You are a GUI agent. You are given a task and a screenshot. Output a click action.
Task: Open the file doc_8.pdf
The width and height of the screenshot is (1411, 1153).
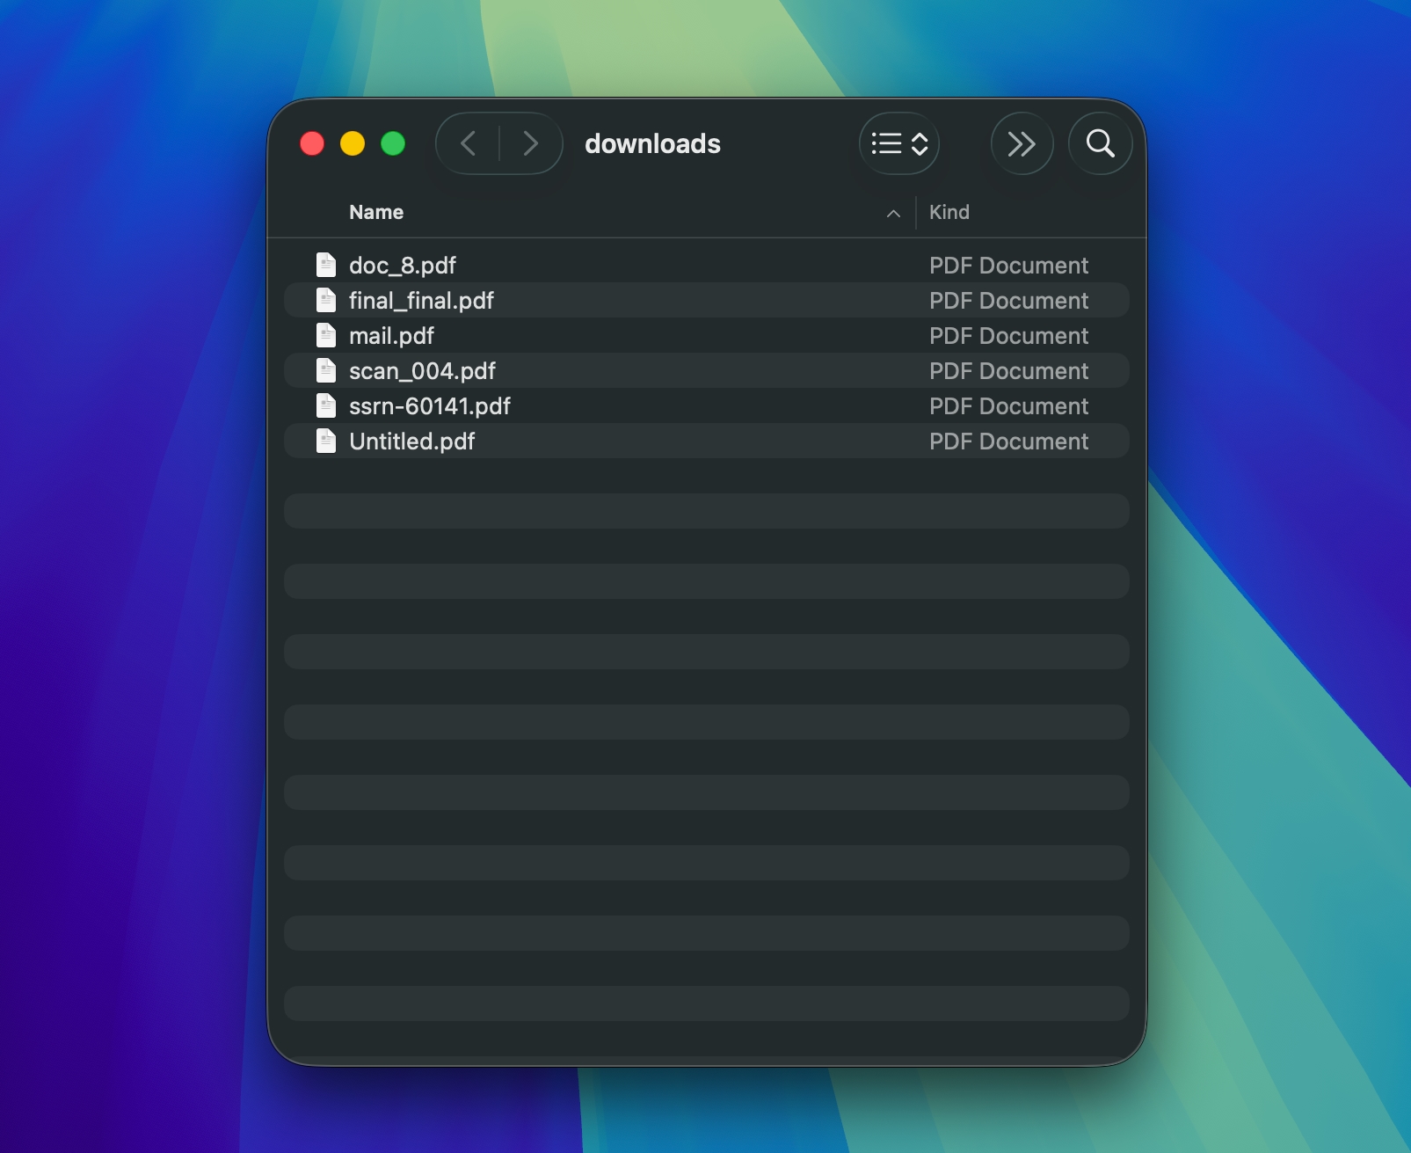402,265
